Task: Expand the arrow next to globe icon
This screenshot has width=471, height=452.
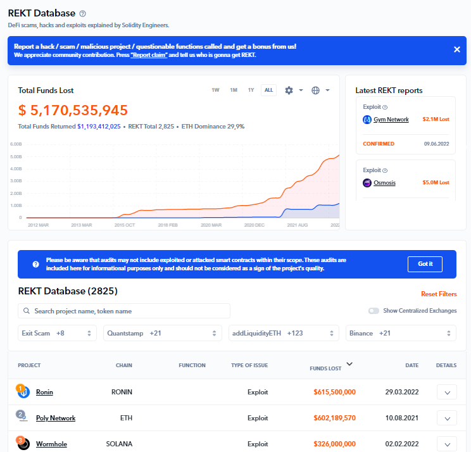Action: [327, 90]
